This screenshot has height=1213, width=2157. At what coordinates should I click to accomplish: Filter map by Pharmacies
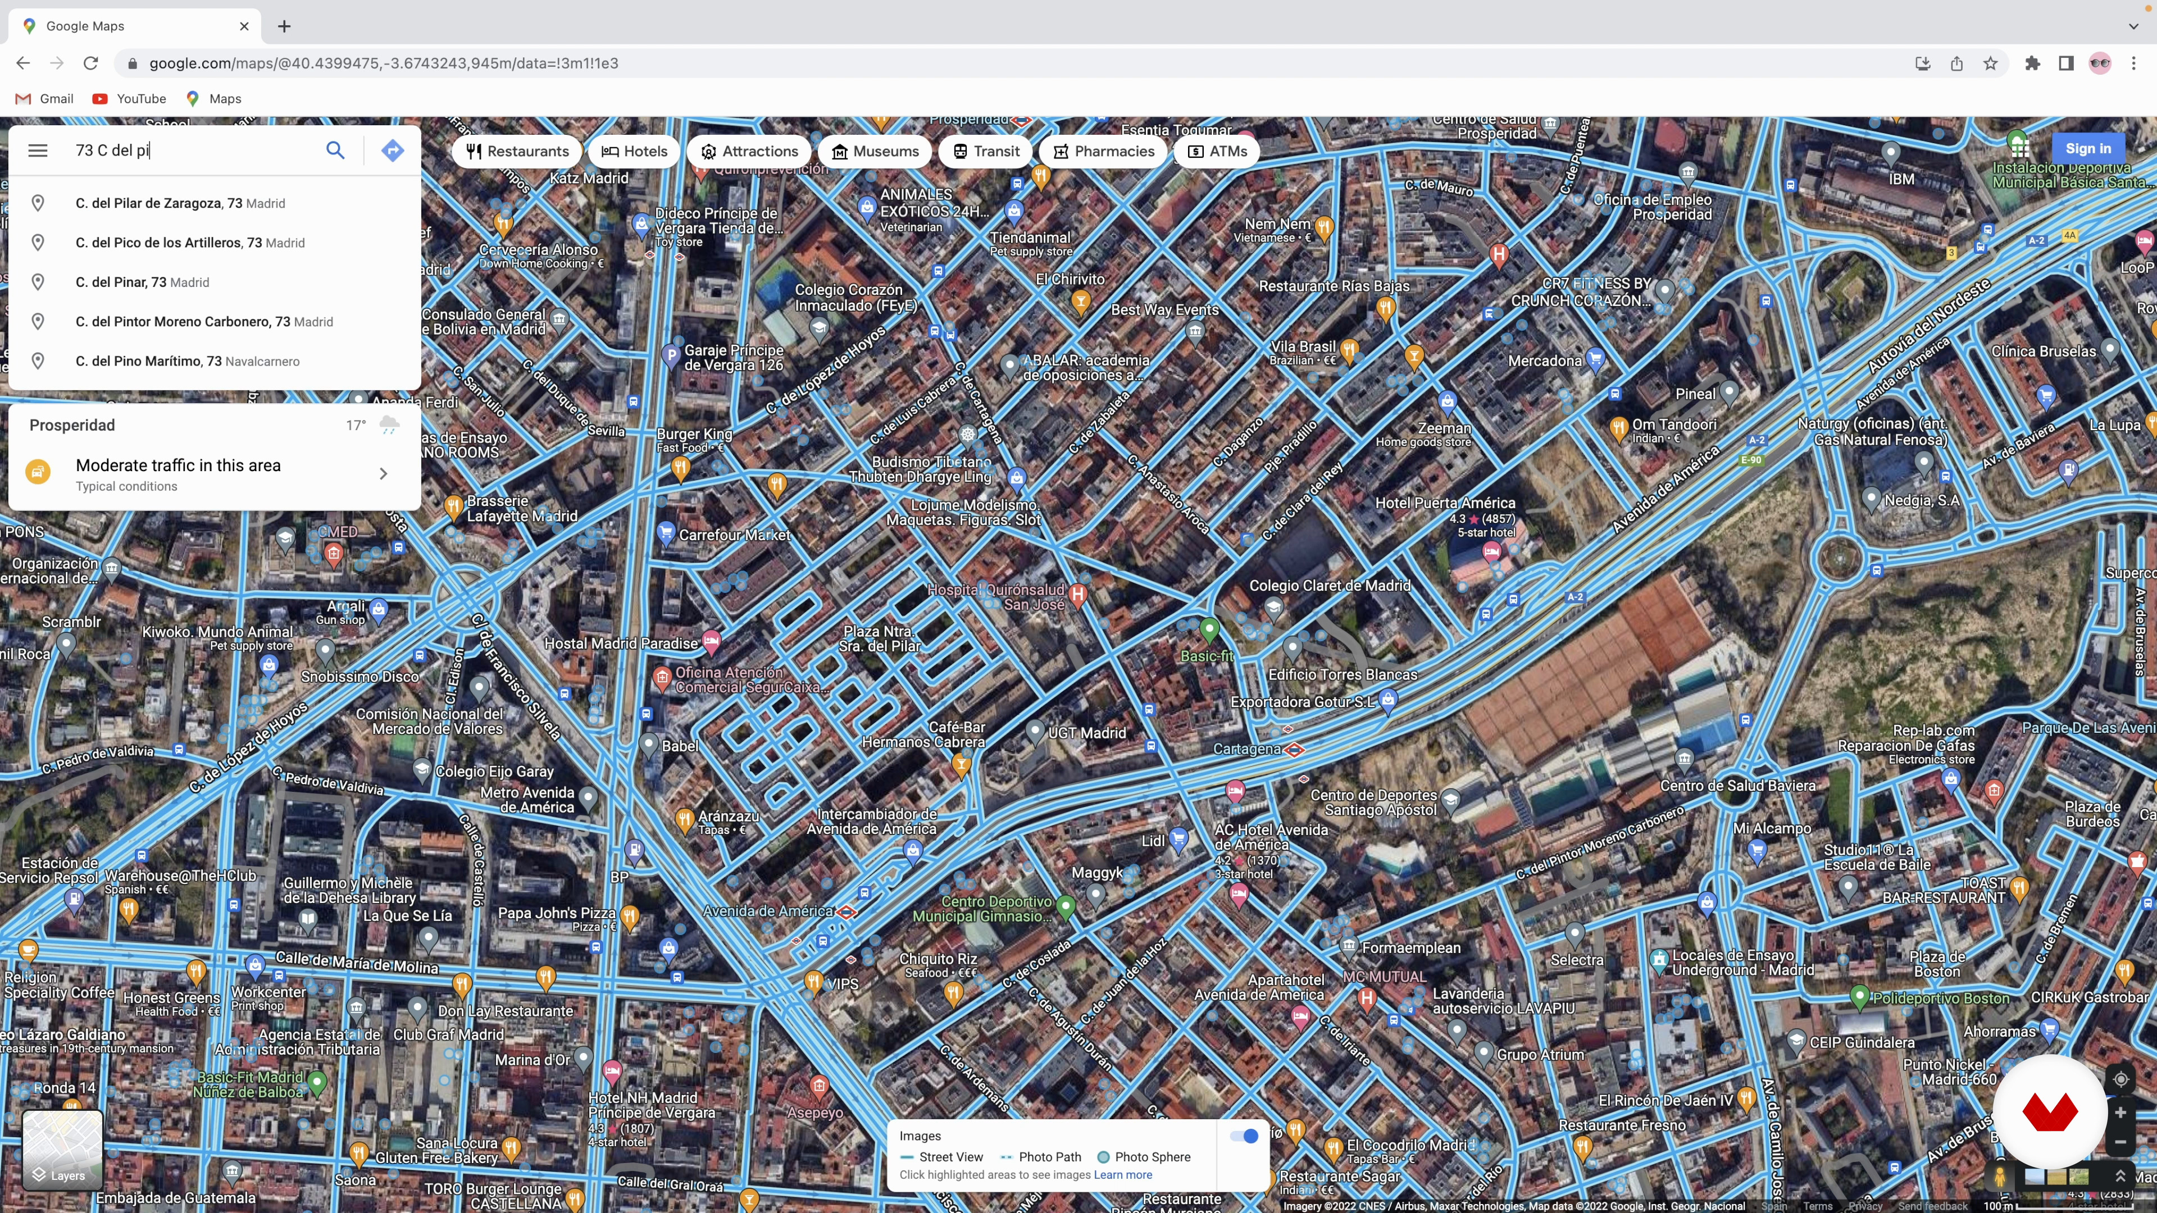pyautogui.click(x=1103, y=152)
